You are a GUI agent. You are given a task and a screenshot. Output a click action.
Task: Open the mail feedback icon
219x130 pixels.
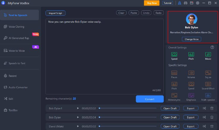pyautogui.click(x=192, y=3)
